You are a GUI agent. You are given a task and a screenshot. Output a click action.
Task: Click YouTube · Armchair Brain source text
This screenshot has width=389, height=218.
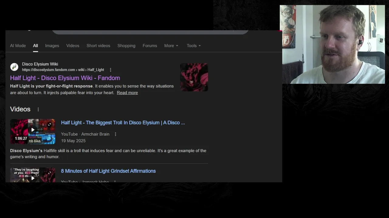click(85, 134)
